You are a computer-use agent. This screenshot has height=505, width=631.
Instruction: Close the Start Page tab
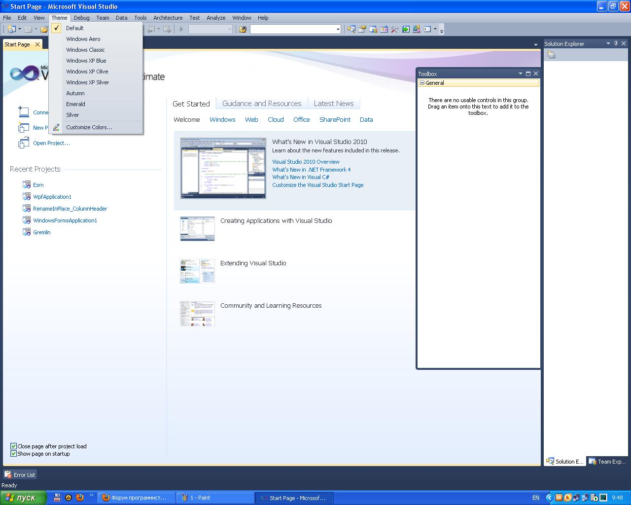pos(37,44)
